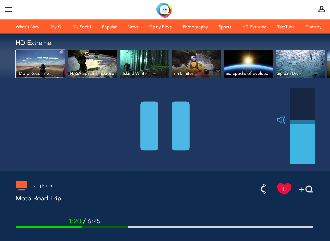This screenshot has height=241, width=330.
Task: Open the My Social tab
Action: (x=82, y=27)
